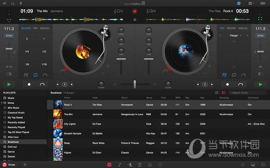The height and width of the screenshot is (168, 270).
Task: Click left deck tempo slider
Action: pos(9,49)
